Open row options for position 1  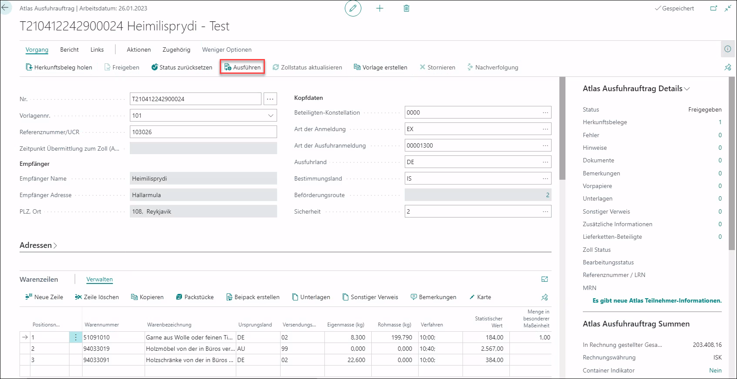(x=76, y=337)
